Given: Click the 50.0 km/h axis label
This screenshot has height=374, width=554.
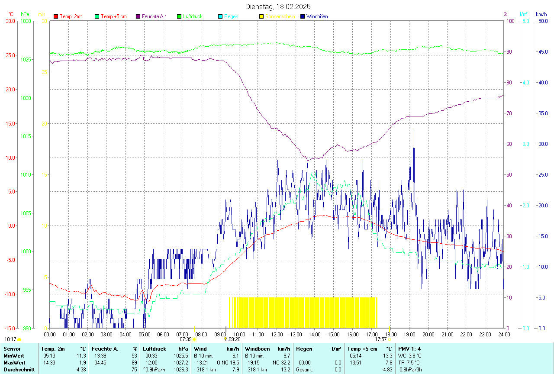Looking at the screenshot, I should pos(542,21).
